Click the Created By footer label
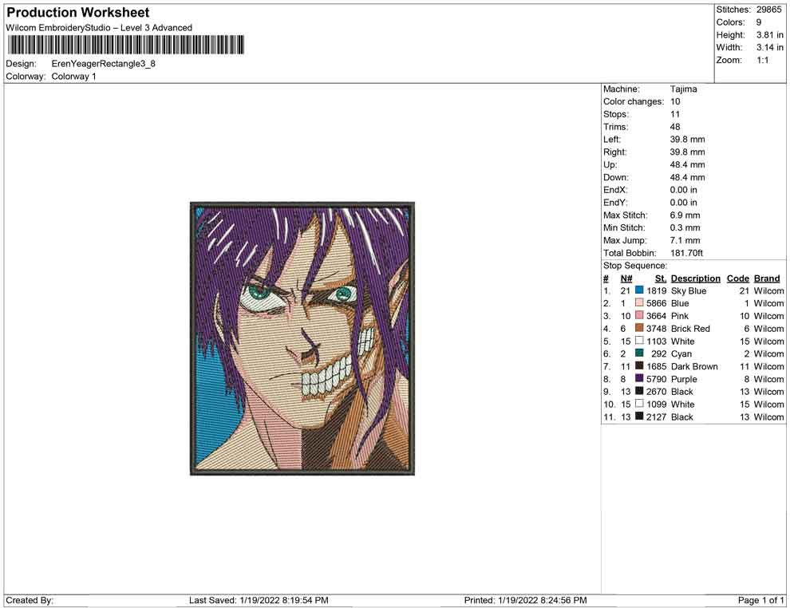 30,600
